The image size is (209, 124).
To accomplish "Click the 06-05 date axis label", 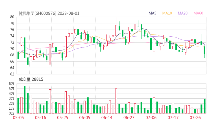I will (85, 118).
